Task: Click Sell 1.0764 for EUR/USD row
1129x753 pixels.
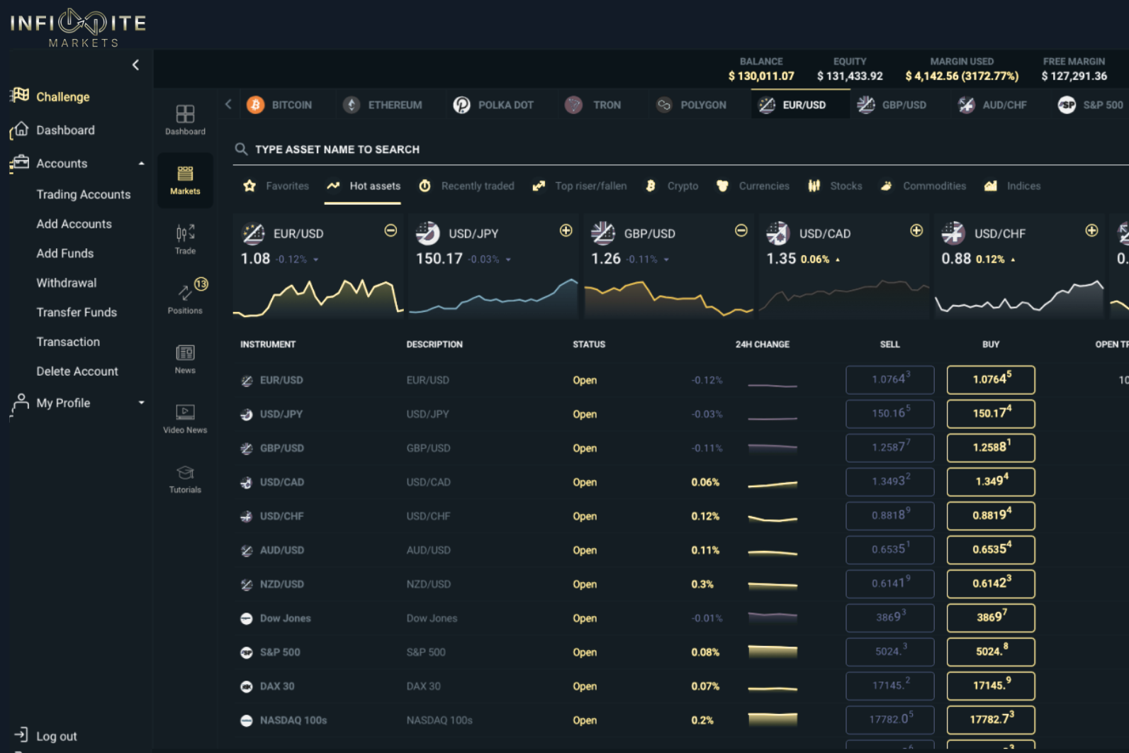Action: click(x=890, y=380)
